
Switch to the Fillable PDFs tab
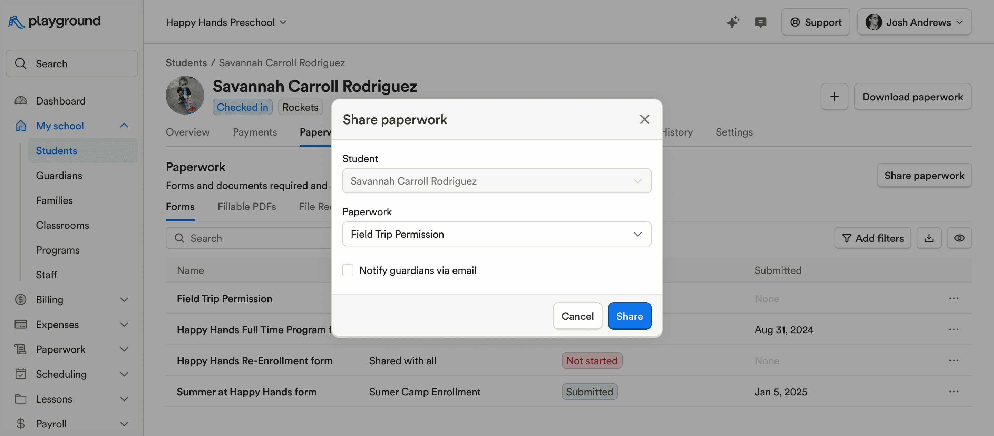(246, 207)
